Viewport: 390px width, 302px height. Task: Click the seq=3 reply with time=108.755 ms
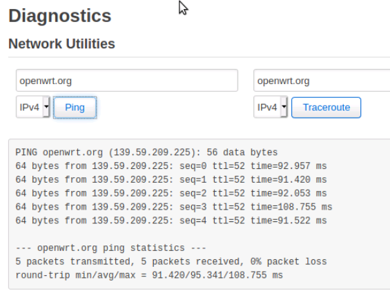click(x=174, y=207)
